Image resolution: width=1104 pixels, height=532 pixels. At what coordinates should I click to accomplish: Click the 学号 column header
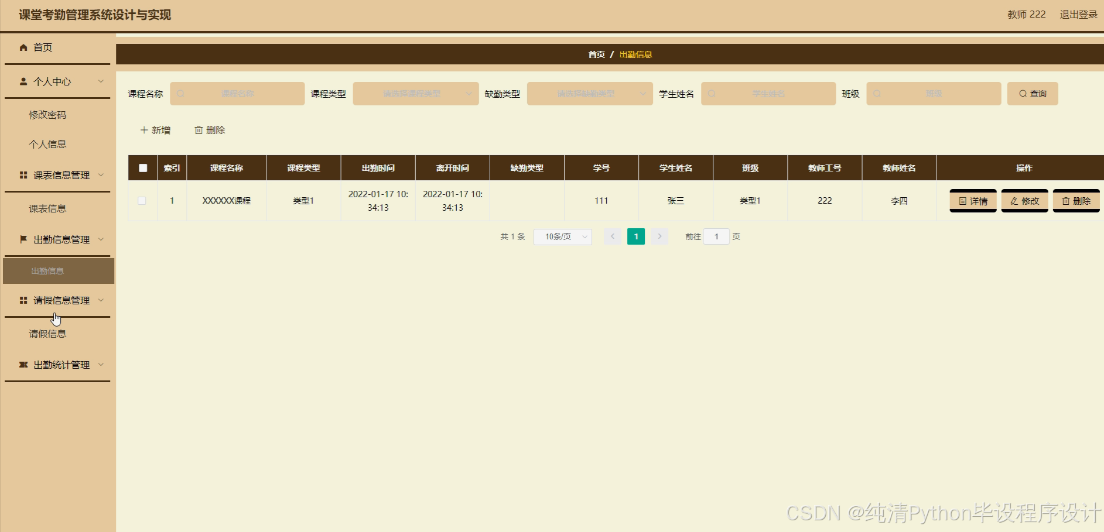click(x=601, y=168)
